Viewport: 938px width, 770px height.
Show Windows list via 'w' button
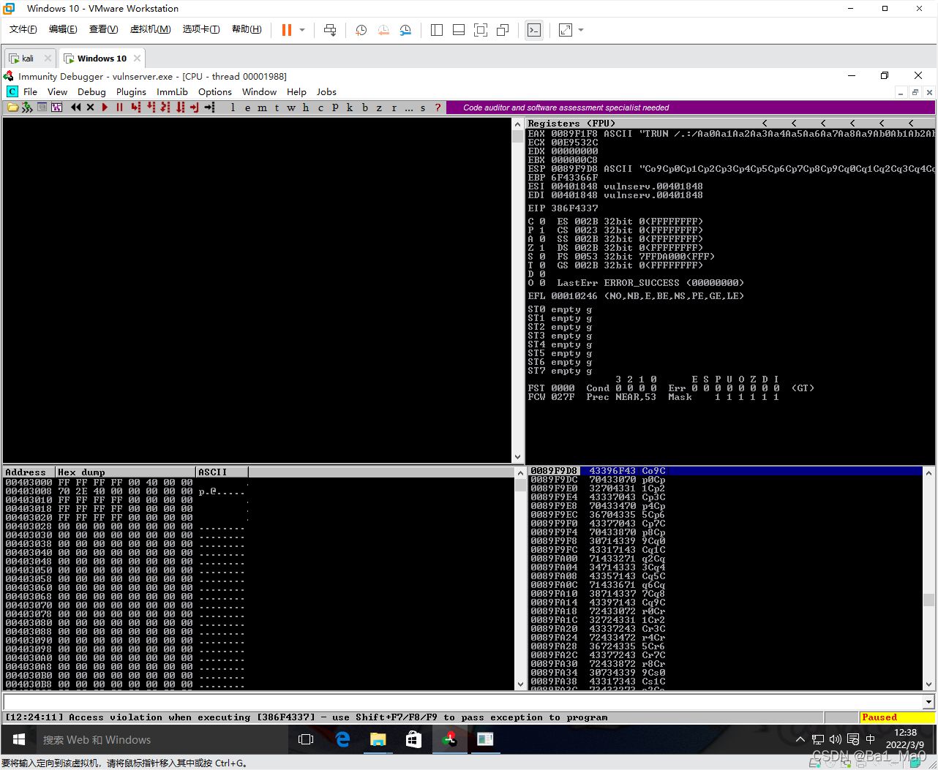tap(291, 107)
